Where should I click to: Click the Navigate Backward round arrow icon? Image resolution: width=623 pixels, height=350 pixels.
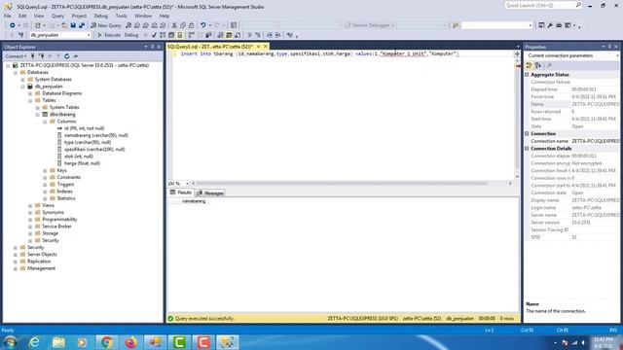point(13,25)
